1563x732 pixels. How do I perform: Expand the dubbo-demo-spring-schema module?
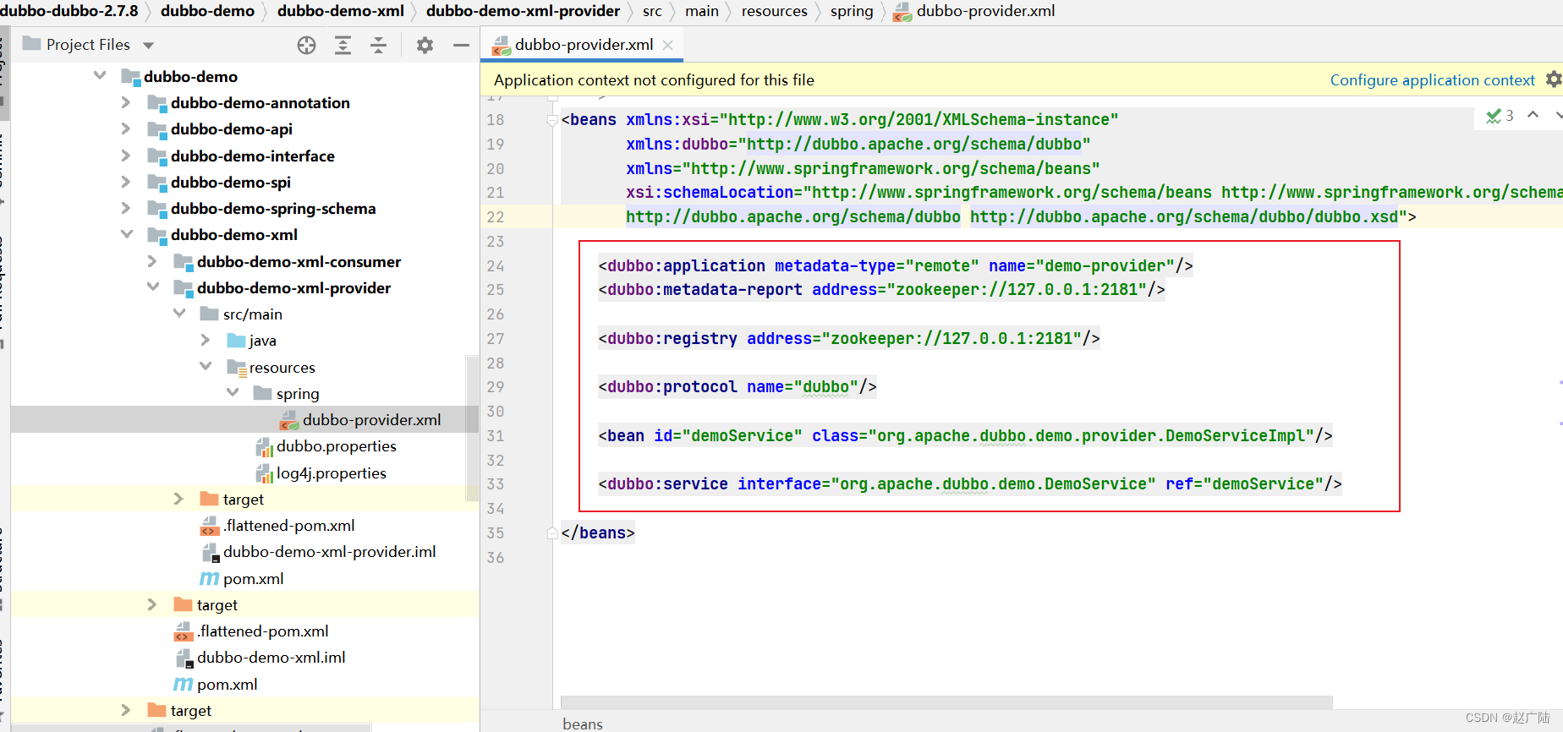(126, 208)
